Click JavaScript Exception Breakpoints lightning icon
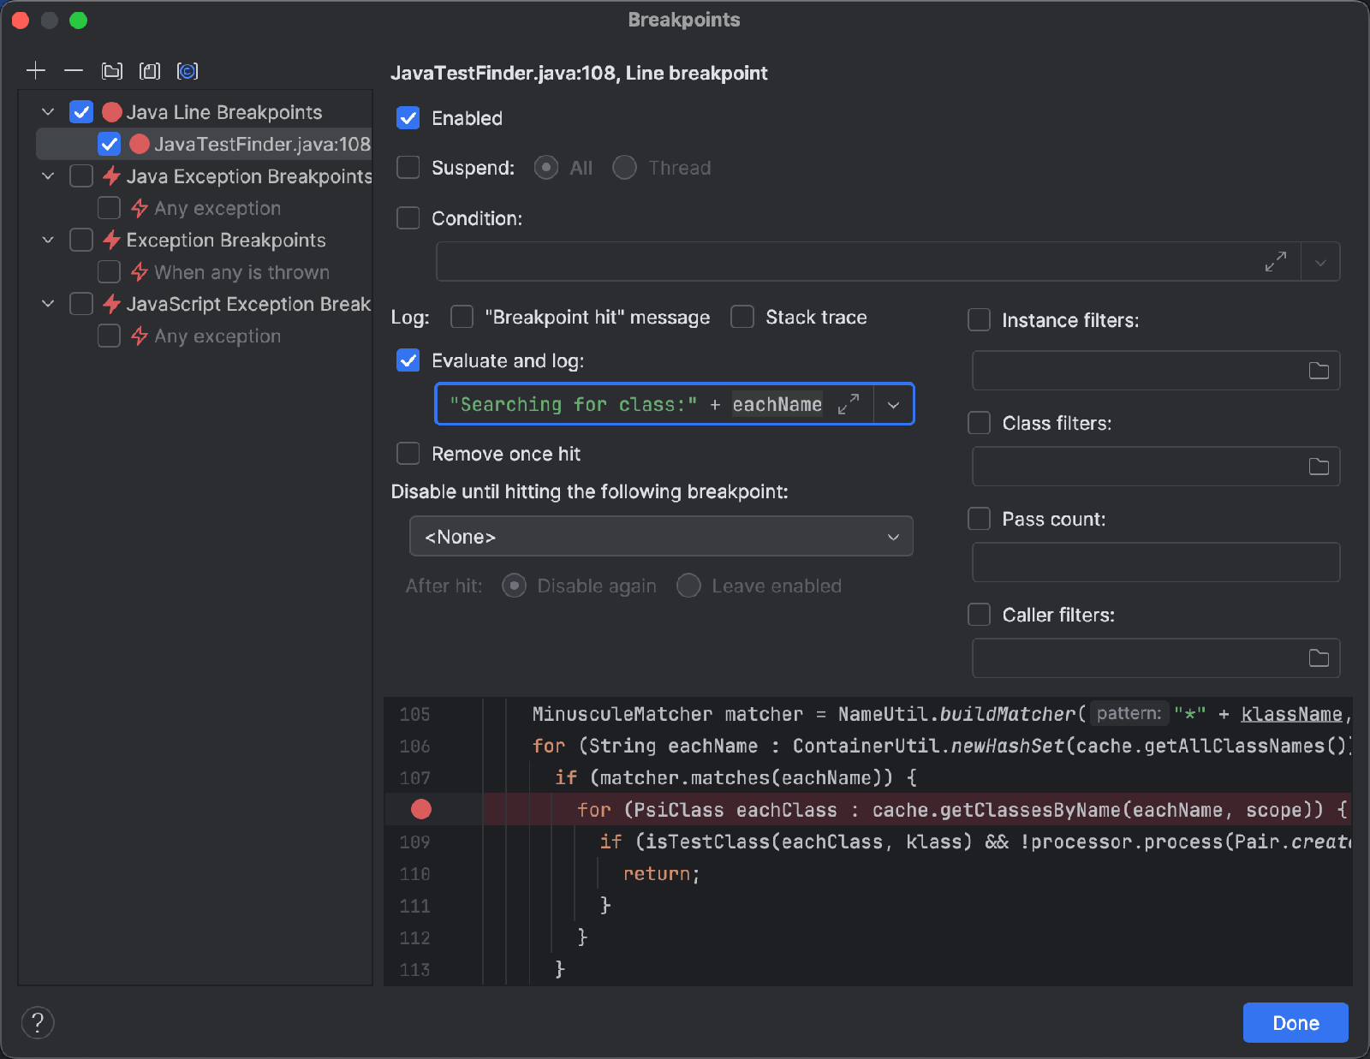This screenshot has width=1370, height=1059. [x=111, y=304]
